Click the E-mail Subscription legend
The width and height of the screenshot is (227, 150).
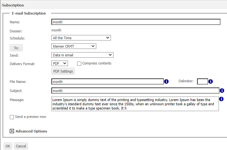point(29,13)
